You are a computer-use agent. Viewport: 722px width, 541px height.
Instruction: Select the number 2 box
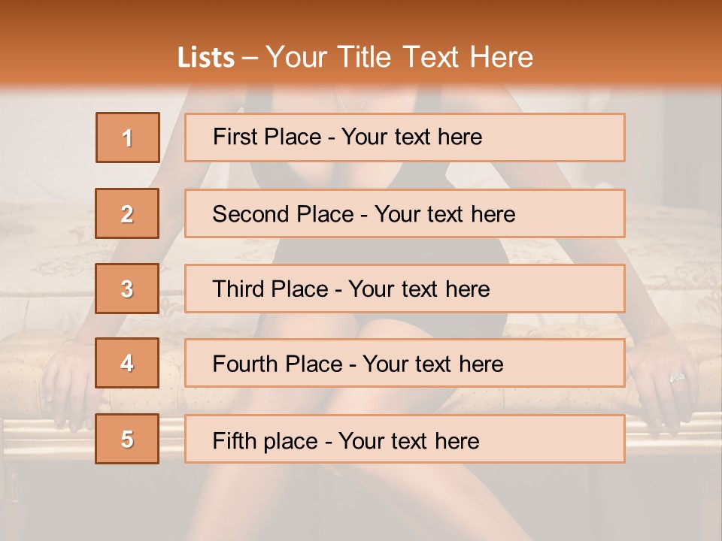[x=127, y=214]
